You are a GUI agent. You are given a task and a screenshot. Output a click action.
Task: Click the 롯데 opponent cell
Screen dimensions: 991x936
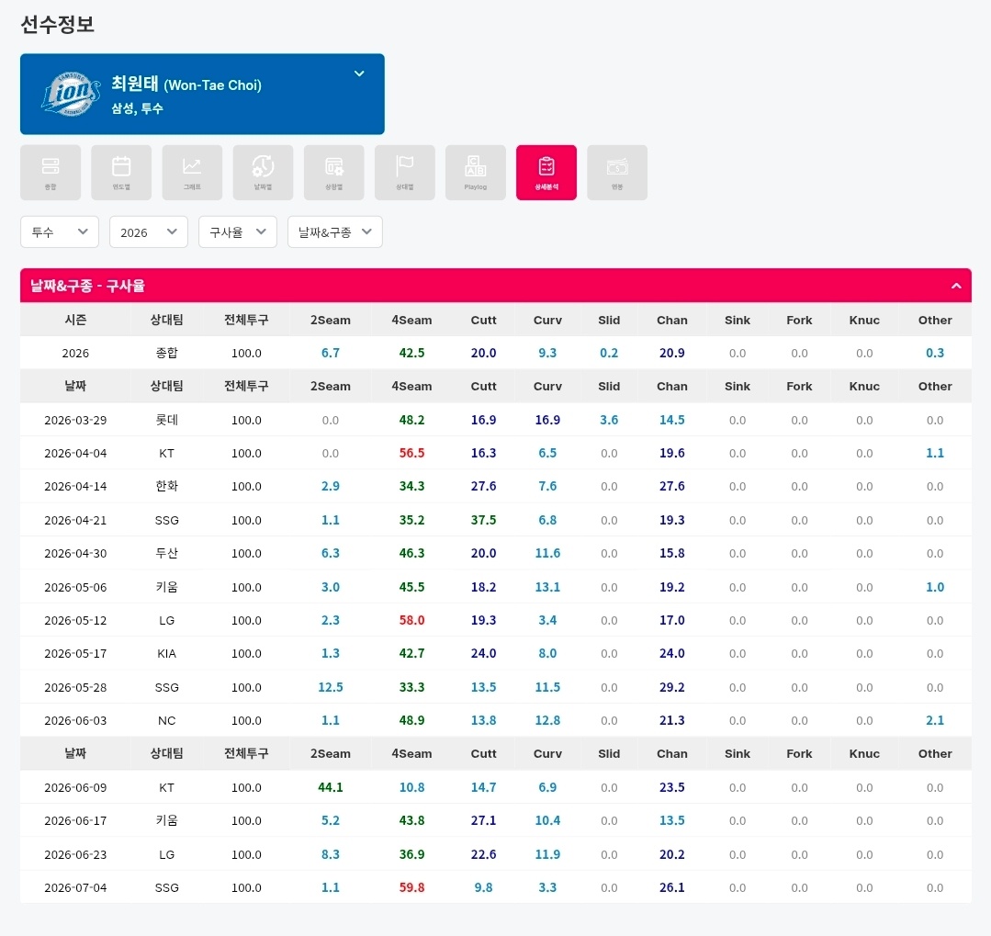[167, 420]
